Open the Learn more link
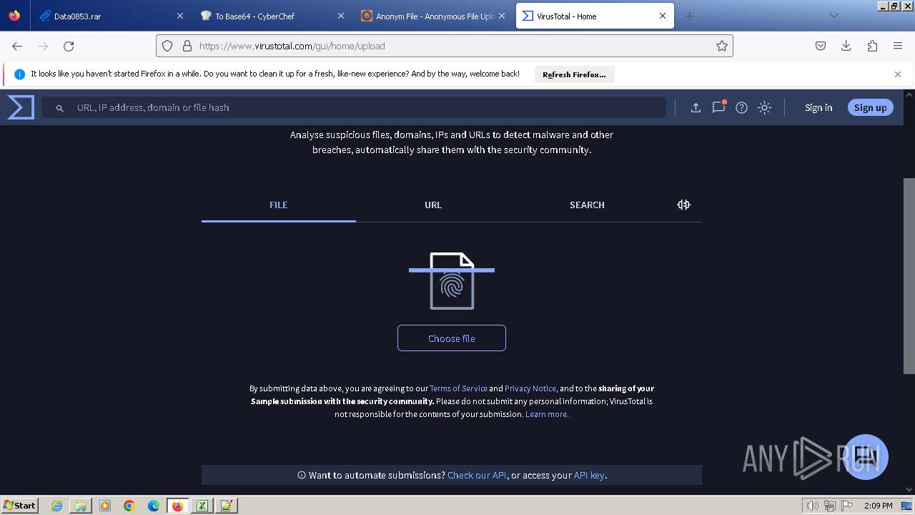The width and height of the screenshot is (915, 515). point(547,414)
